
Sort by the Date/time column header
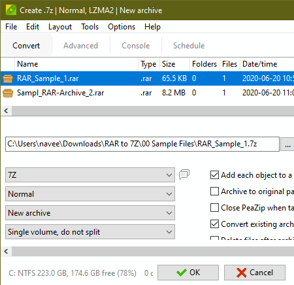[267, 64]
